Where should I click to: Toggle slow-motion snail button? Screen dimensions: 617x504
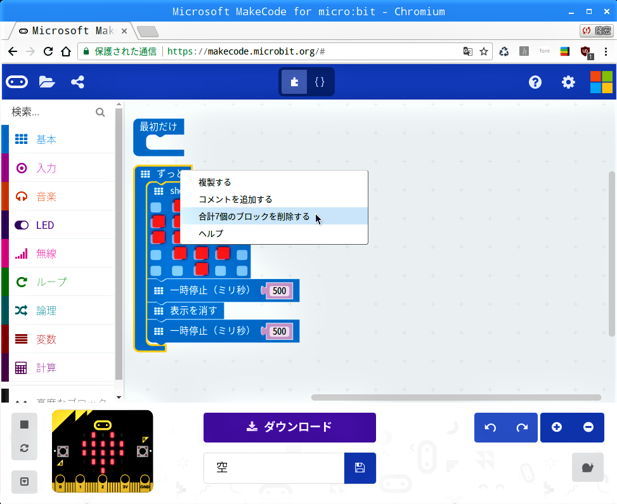(587, 467)
